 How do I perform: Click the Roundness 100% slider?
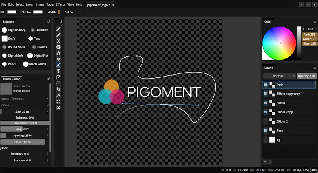tap(25, 123)
